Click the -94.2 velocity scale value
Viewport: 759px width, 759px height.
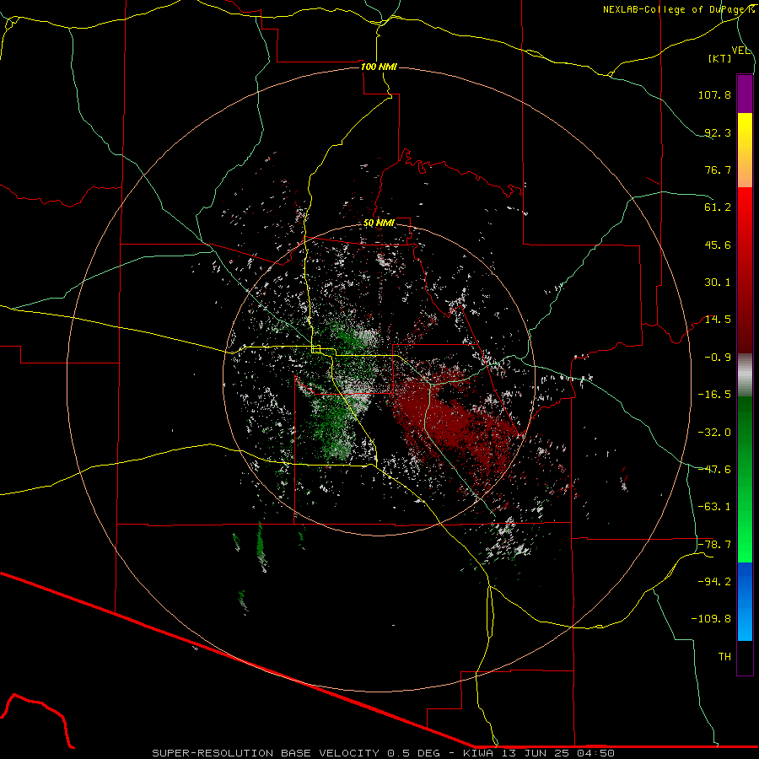[x=714, y=582]
